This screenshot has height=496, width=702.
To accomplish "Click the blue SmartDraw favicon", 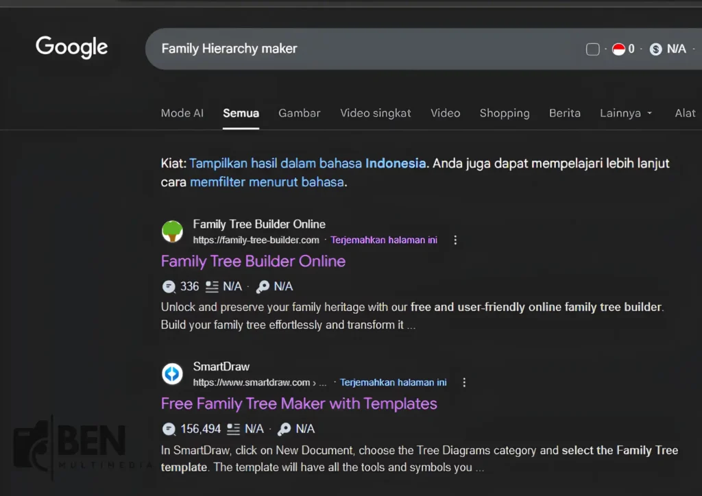I will click(x=172, y=373).
